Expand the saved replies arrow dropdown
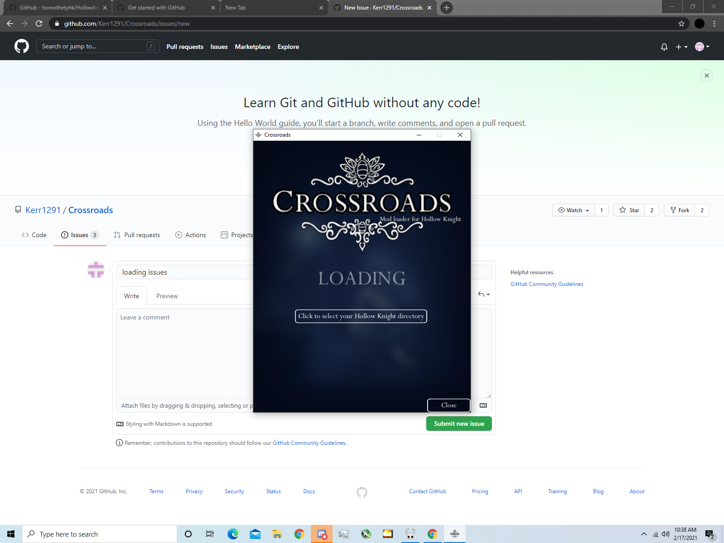Viewport: 724px width, 543px height. click(x=484, y=294)
